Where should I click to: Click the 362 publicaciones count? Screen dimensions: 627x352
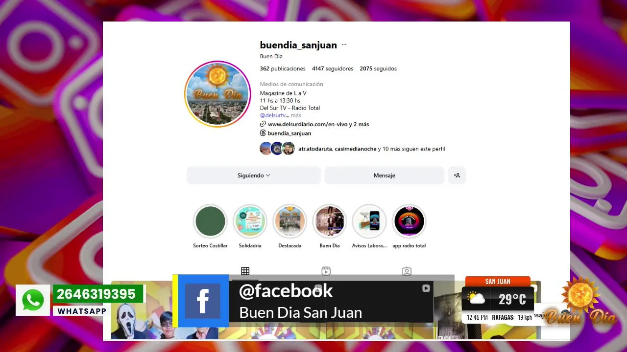coord(283,68)
